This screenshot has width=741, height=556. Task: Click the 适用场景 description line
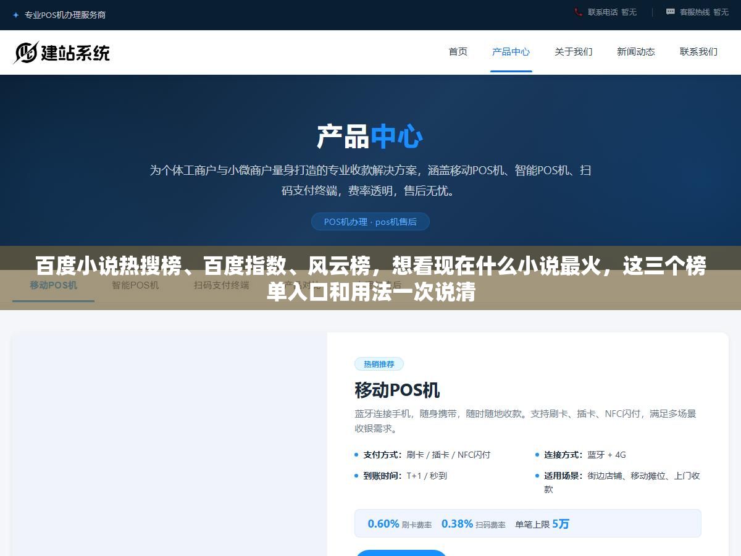(617, 482)
